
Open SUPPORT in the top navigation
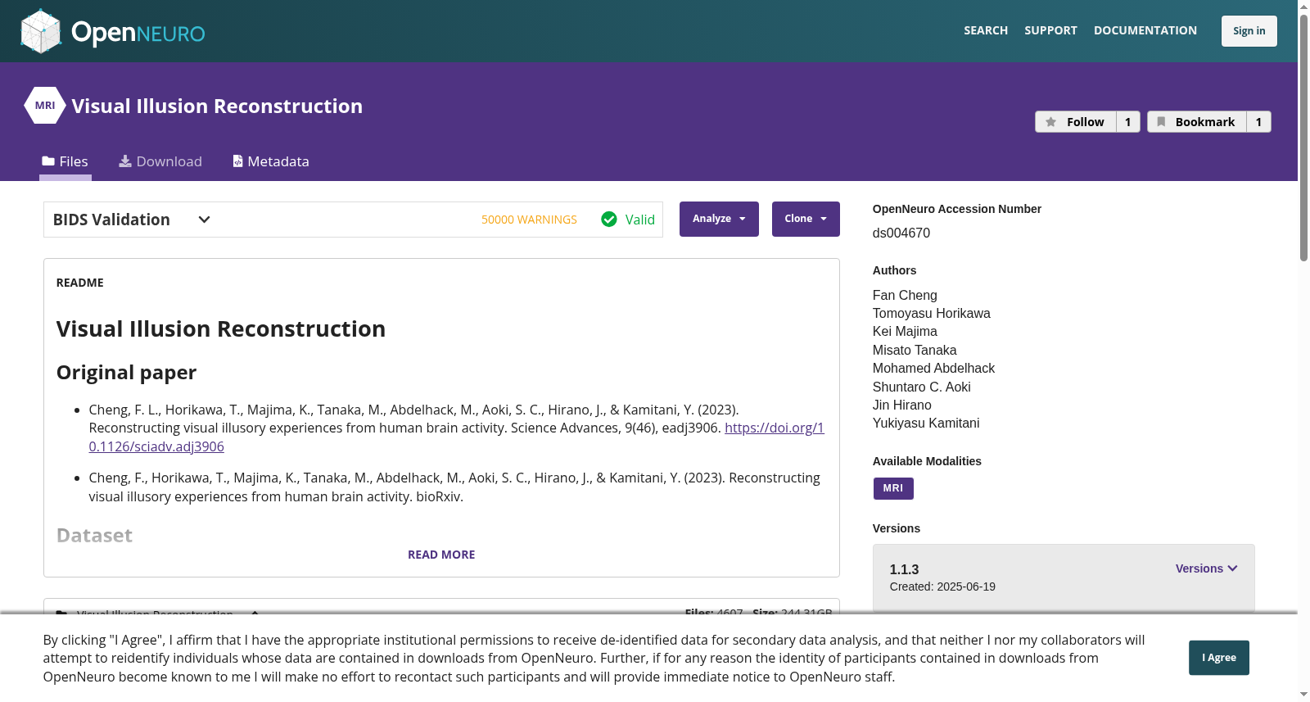point(1050,30)
